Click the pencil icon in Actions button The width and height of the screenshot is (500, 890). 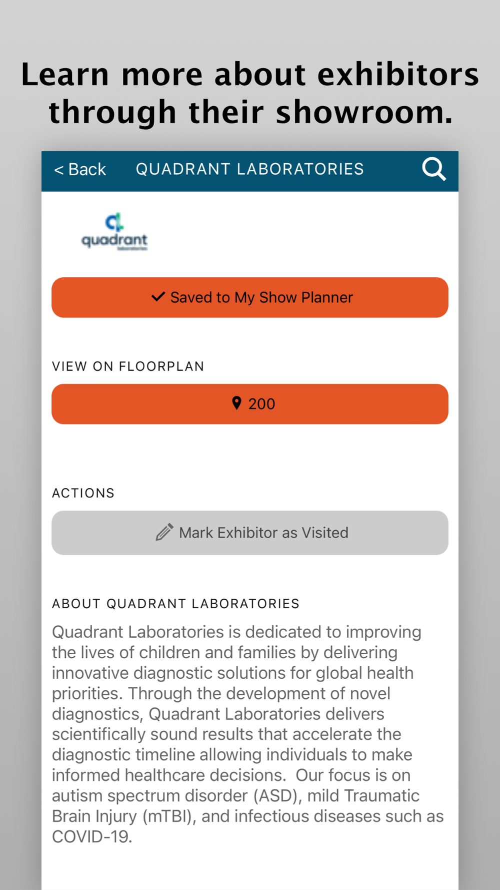pos(164,532)
